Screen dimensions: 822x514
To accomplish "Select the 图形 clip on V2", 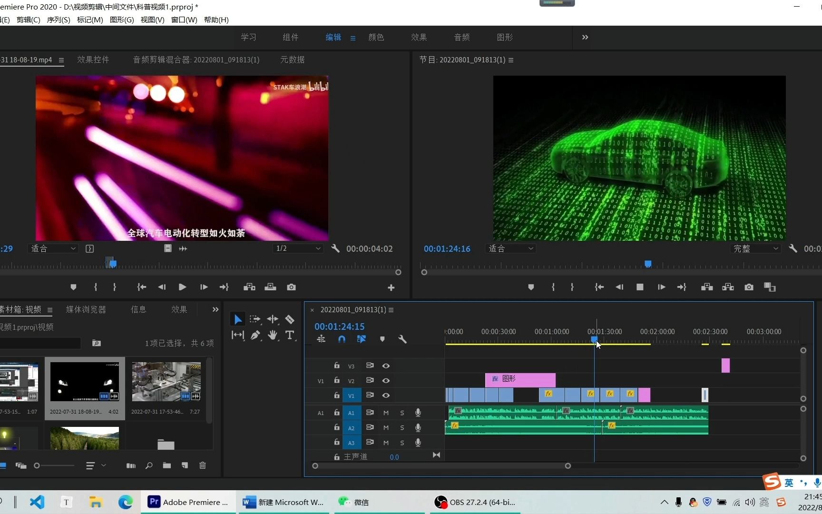I will 520,380.
